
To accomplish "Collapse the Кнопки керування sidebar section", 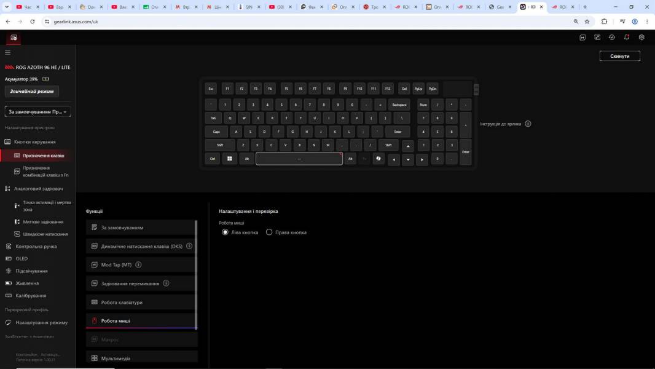I will point(34,141).
